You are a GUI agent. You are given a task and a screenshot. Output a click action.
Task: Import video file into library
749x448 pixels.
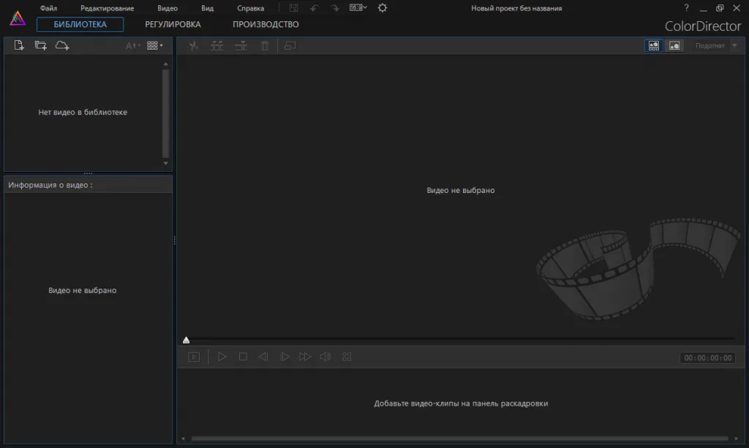[18, 45]
